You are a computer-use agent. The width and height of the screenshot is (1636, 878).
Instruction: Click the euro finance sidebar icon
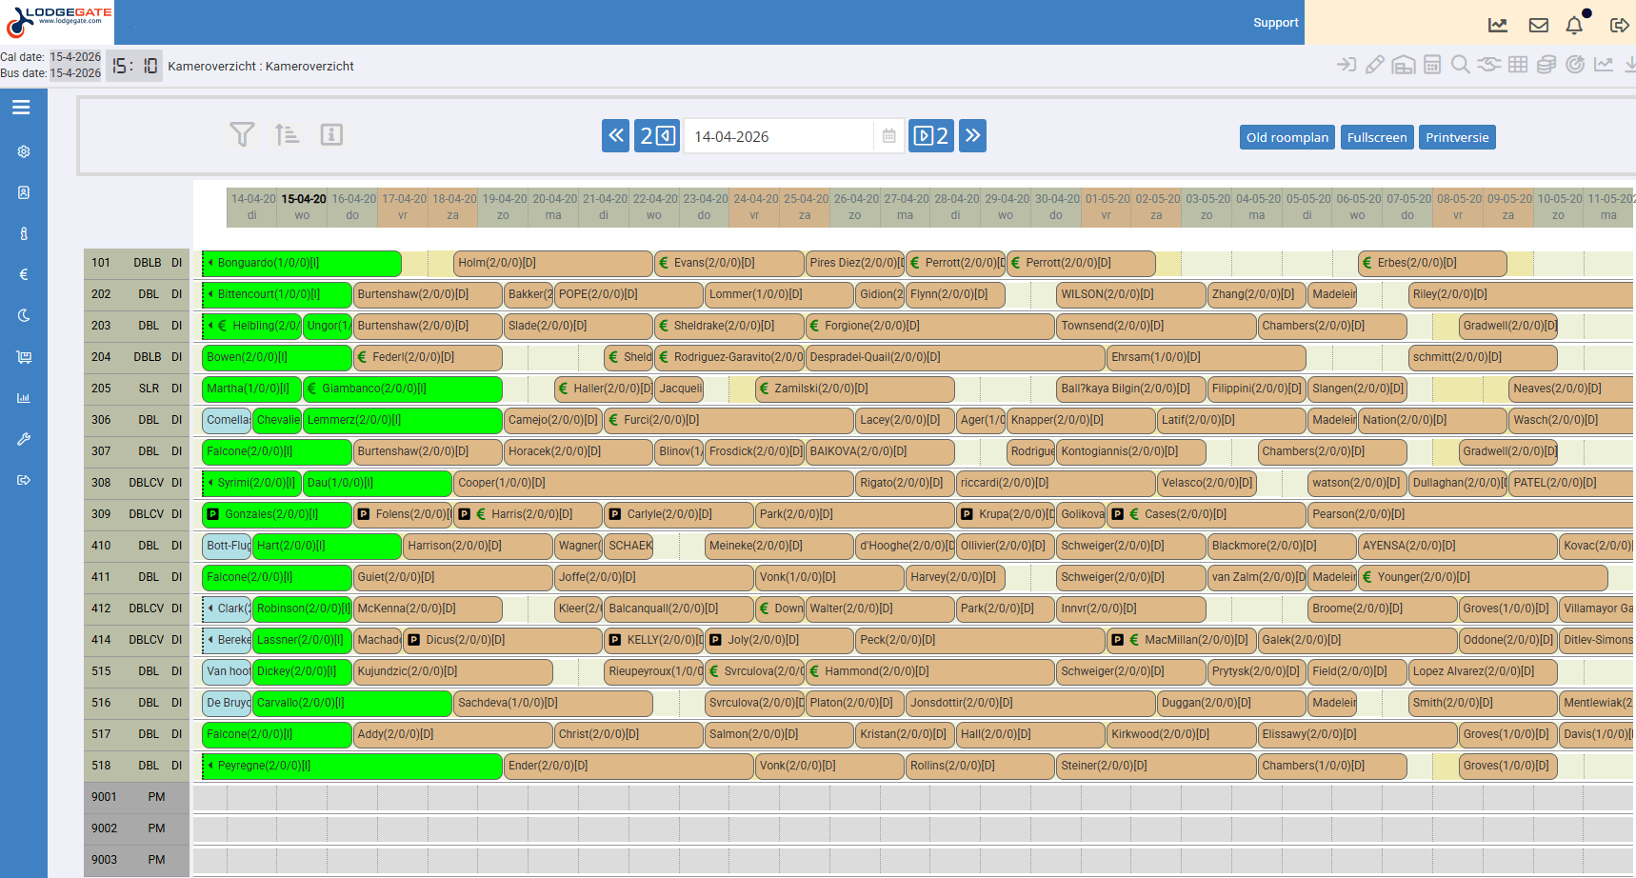click(24, 274)
